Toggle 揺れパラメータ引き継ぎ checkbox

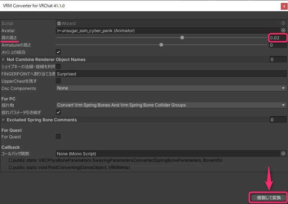[x=58, y=112]
